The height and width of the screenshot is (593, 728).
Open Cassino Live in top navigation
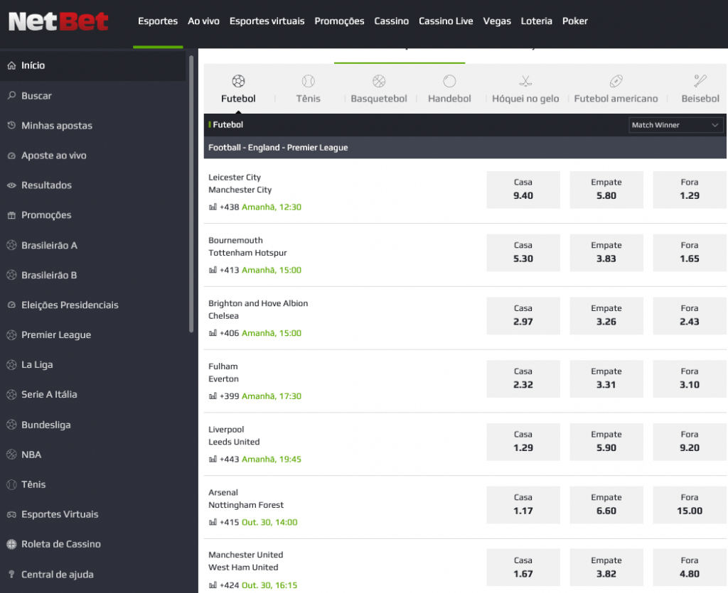click(x=446, y=21)
